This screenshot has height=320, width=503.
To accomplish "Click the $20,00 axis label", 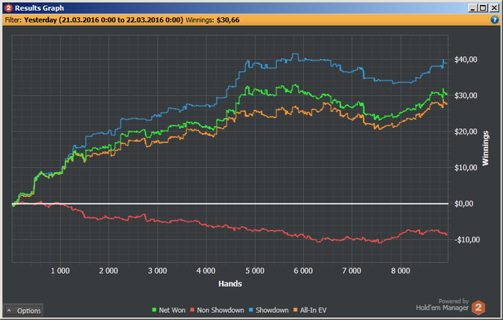I will (x=466, y=132).
